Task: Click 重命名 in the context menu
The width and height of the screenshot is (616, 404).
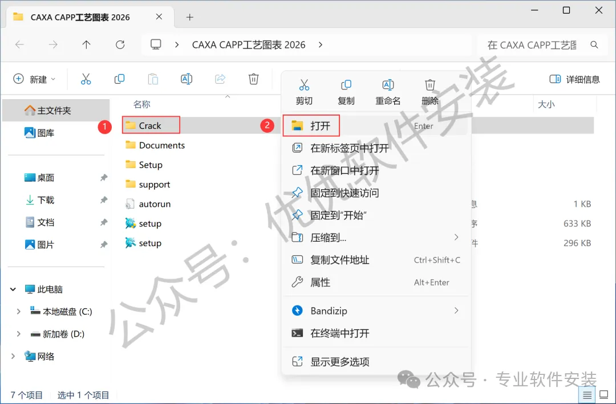Action: [x=388, y=92]
